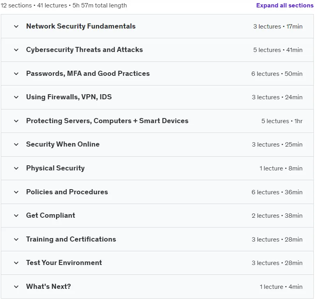This screenshot has width=315, height=299.
Task: Expand Protecting Servers, Computers section chevron
Action: [16, 121]
